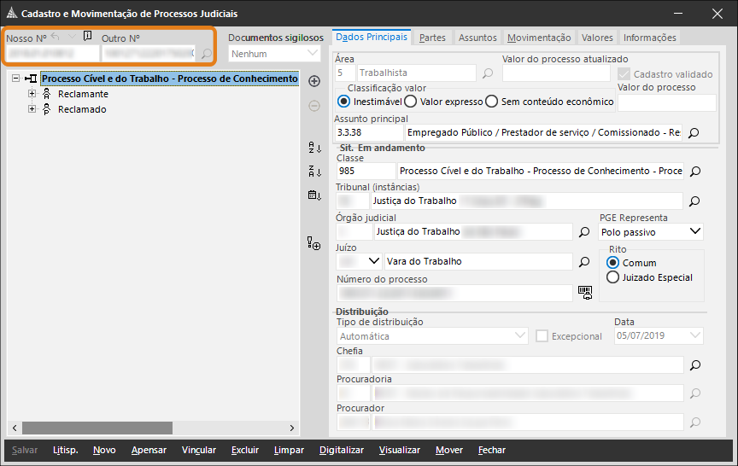This screenshot has height=466, width=738.
Task: Click the barcode icon beside Número do processo
Action: tap(585, 292)
